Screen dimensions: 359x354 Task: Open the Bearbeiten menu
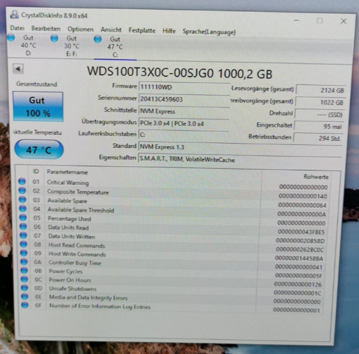[x=46, y=29]
